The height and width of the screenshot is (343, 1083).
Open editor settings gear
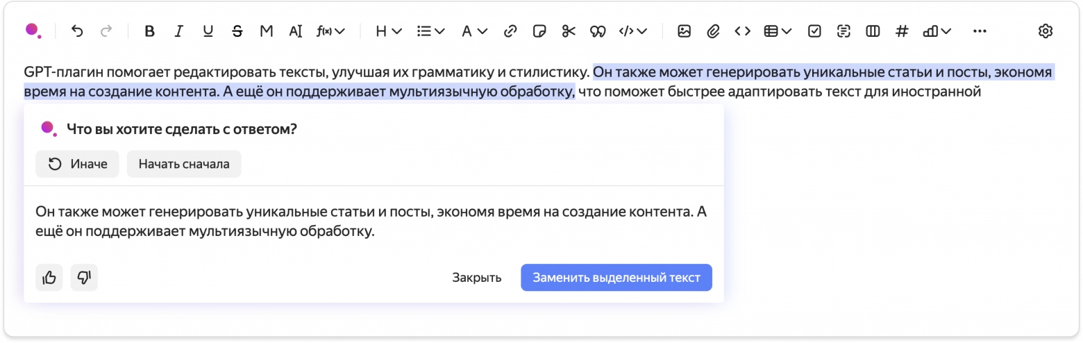point(1046,31)
